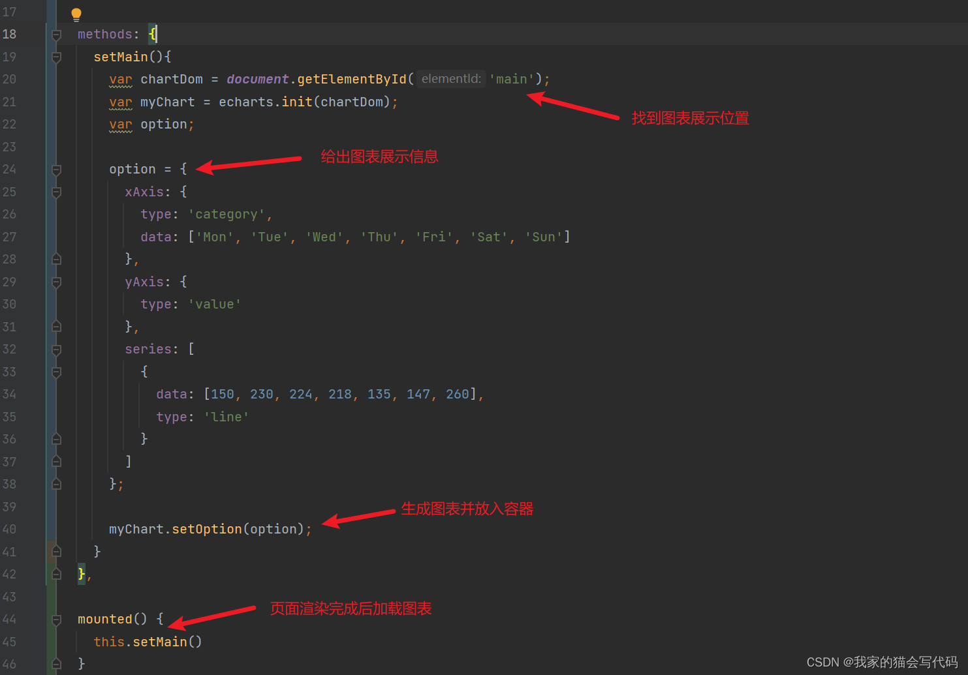Click the light bulb intention icon
Screen dimensions: 968x675
[x=76, y=13]
